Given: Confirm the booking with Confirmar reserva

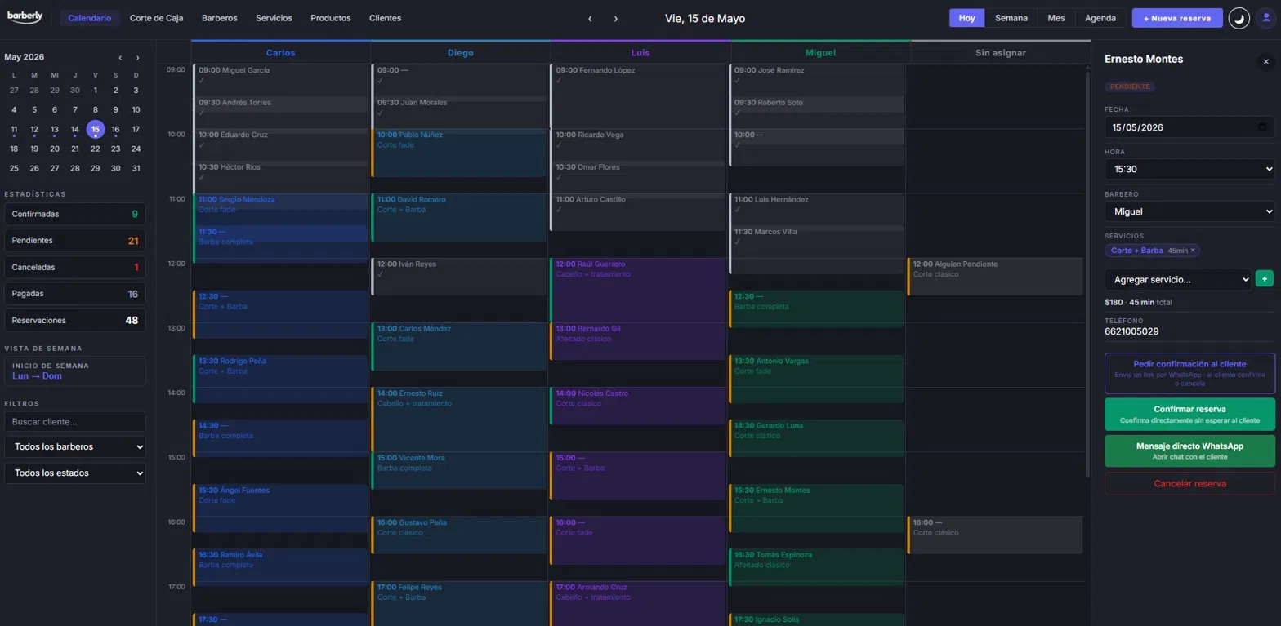Looking at the screenshot, I should (1189, 414).
